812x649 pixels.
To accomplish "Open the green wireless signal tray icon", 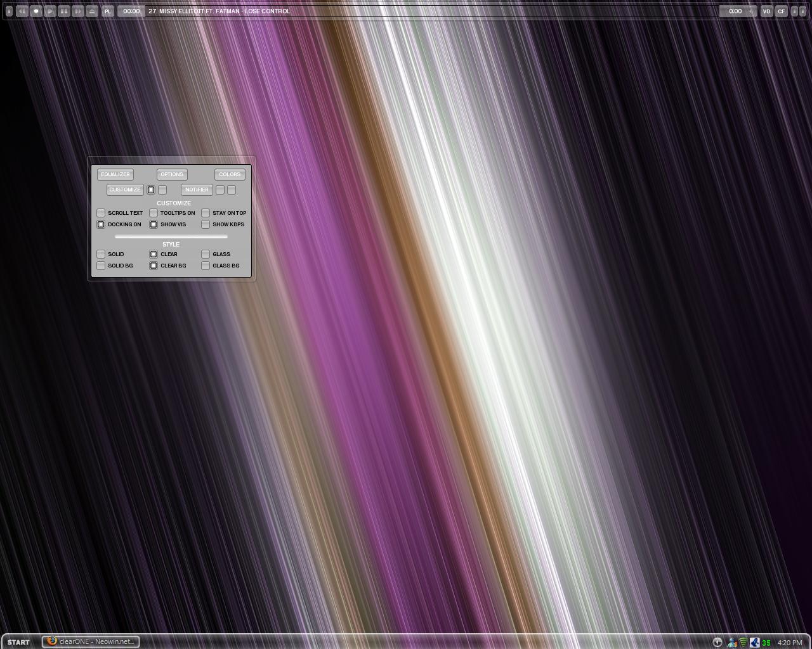I will [x=743, y=642].
